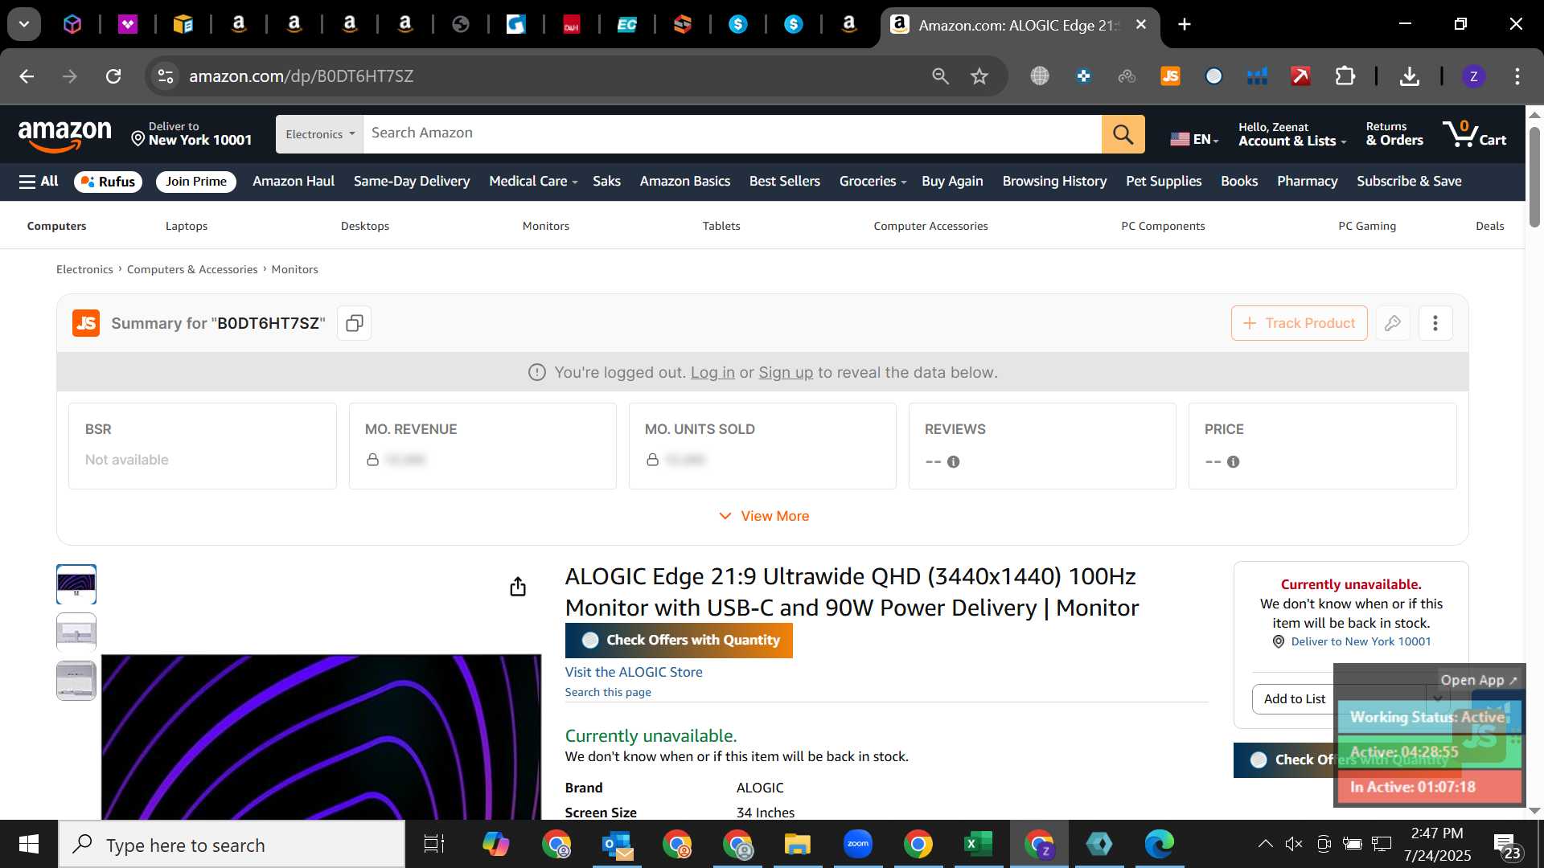
Task: Reload the page
Action: (x=113, y=76)
